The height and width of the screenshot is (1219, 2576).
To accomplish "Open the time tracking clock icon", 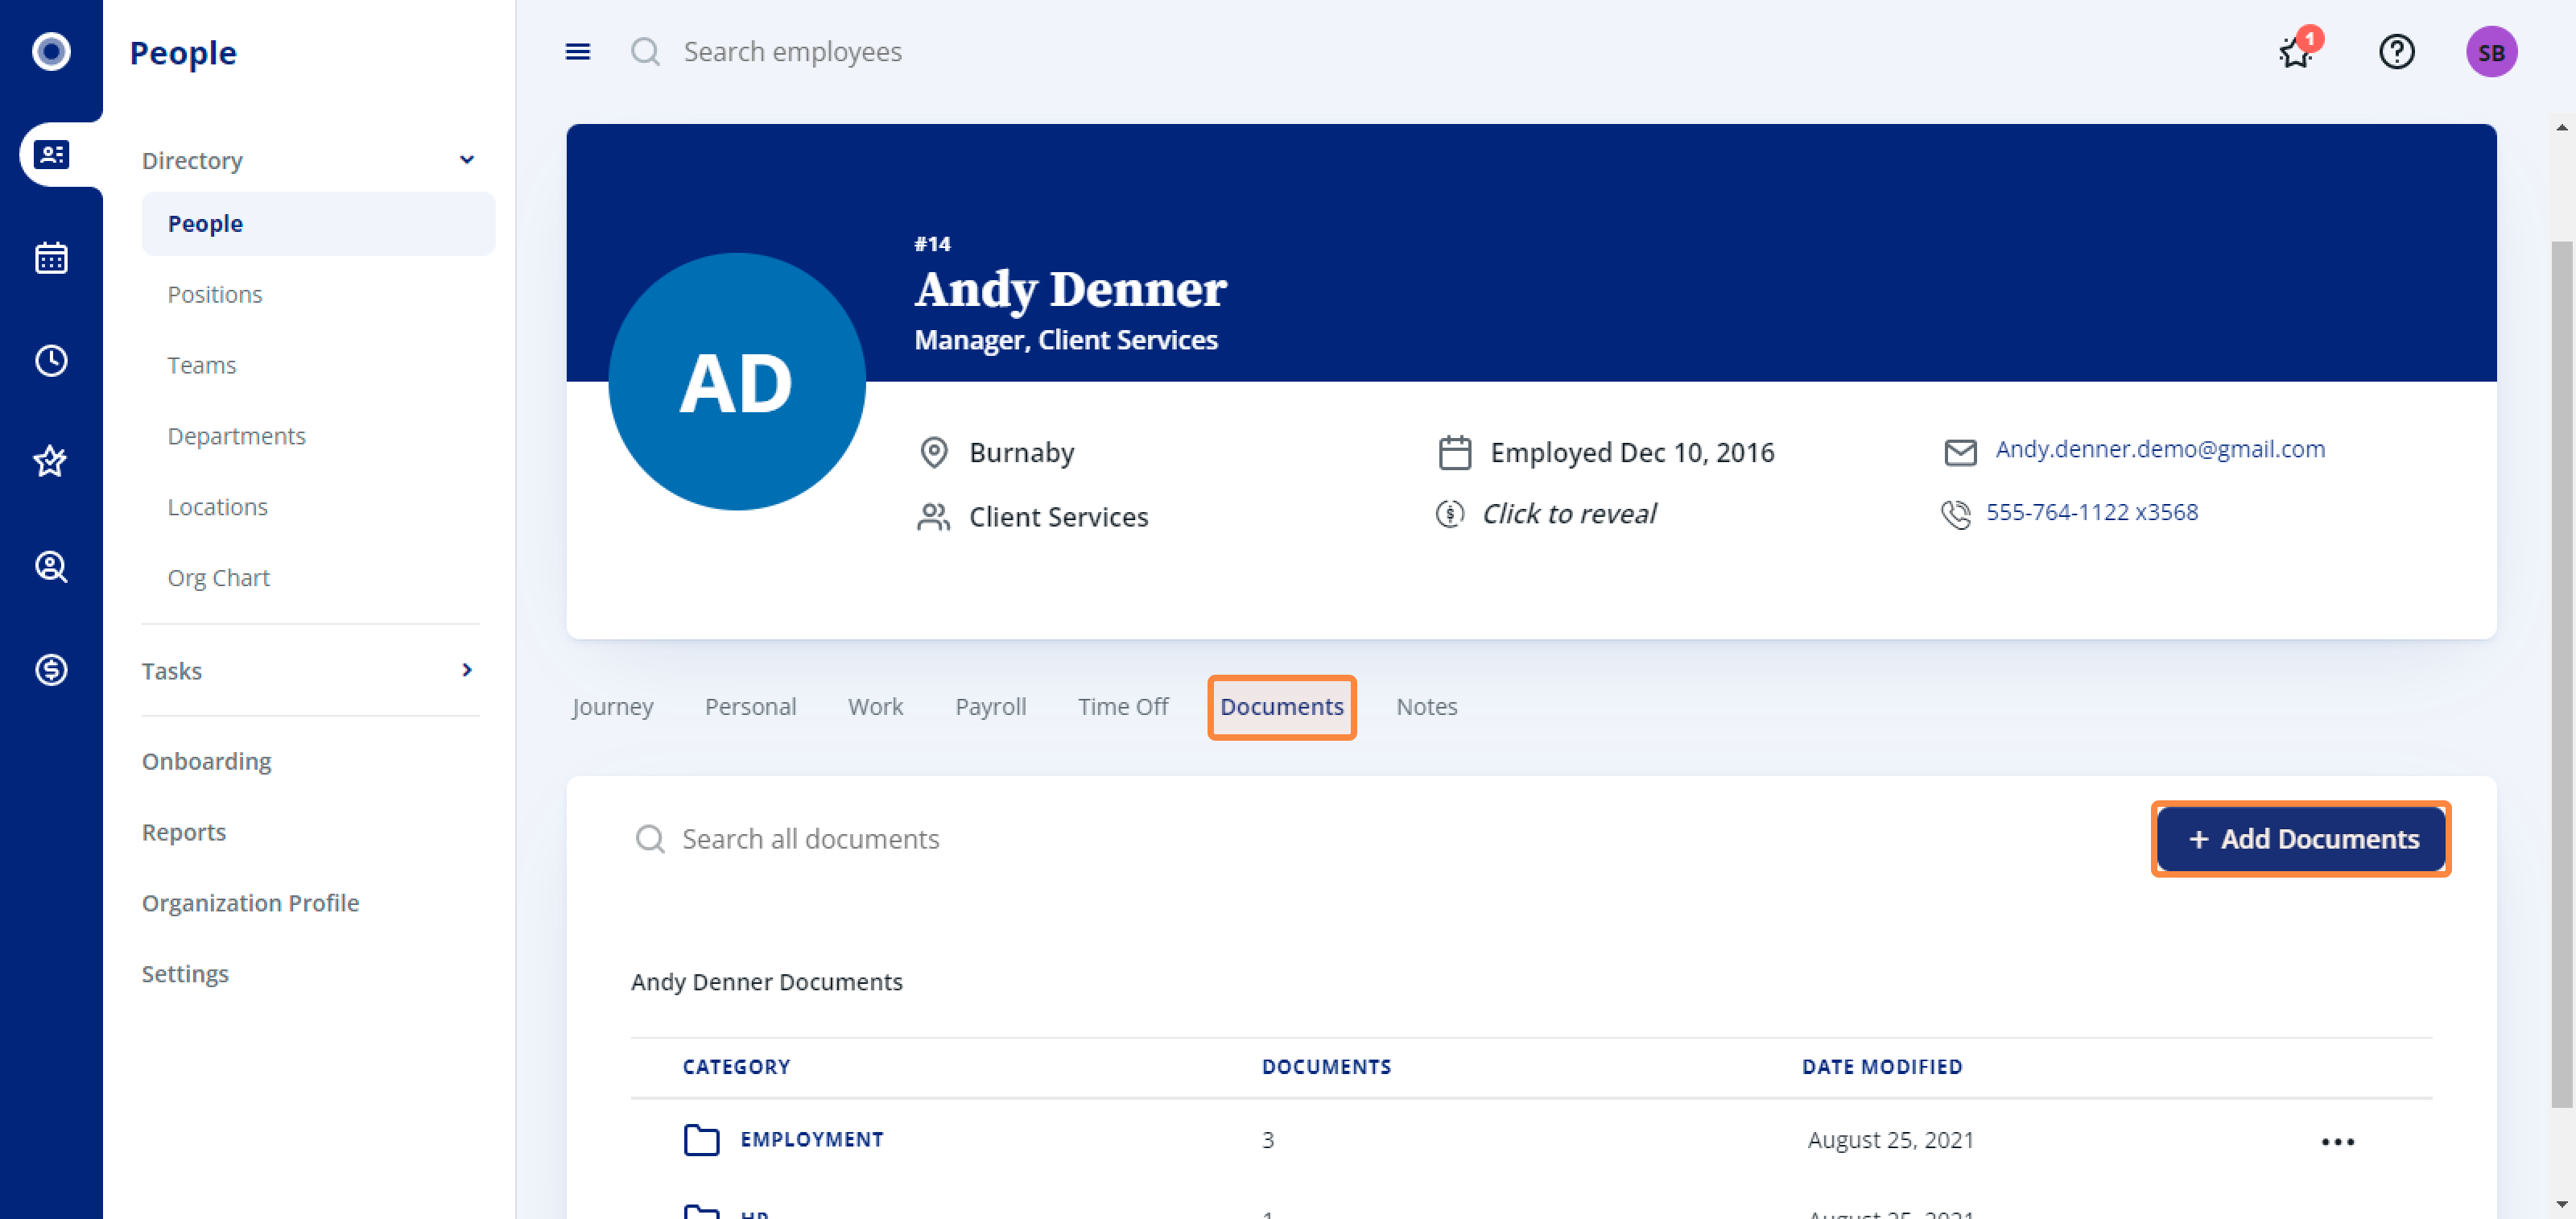I will point(49,361).
